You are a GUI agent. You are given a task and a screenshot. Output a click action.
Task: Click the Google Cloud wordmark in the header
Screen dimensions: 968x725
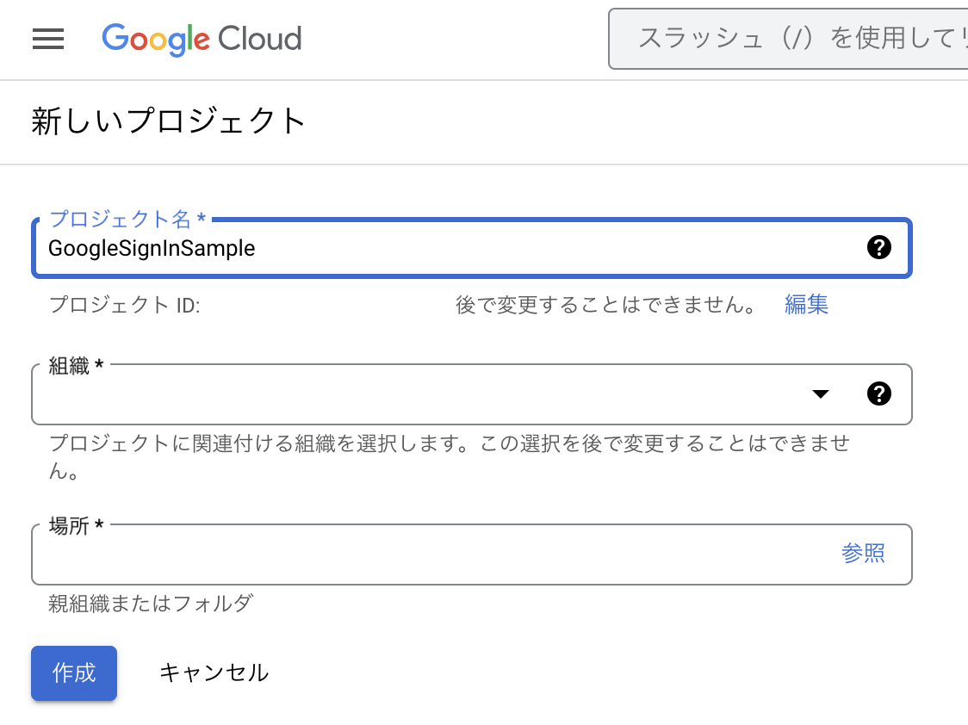(202, 40)
